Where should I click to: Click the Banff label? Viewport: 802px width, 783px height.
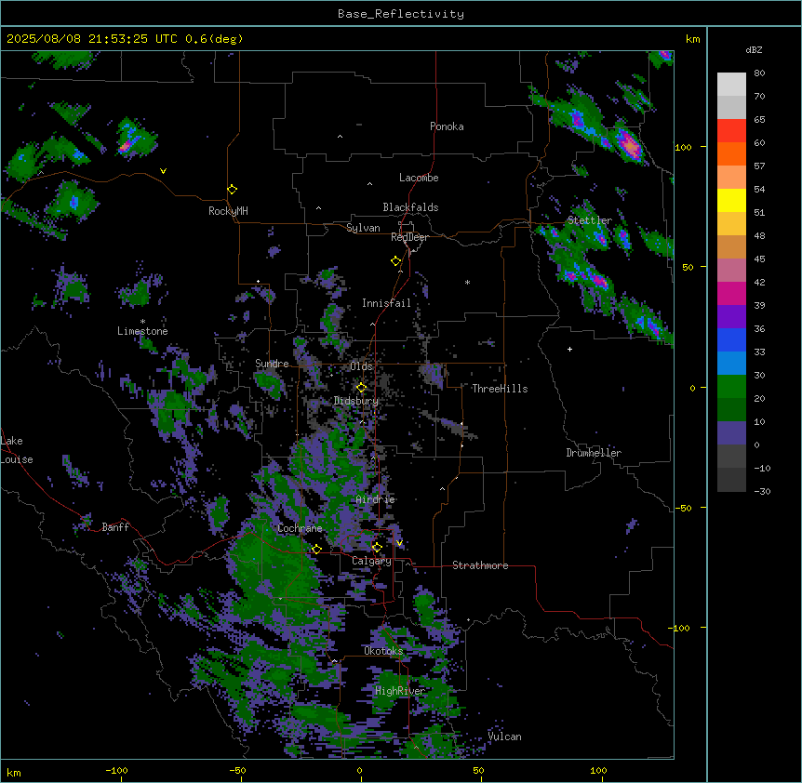click(x=115, y=527)
